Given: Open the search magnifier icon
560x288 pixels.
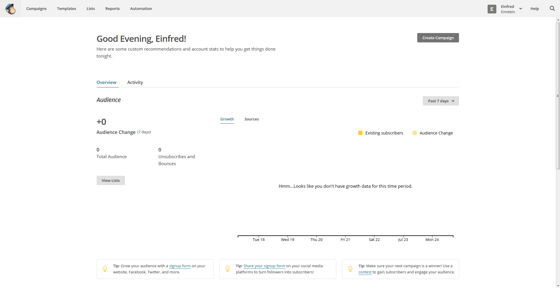Looking at the screenshot, I should 552,8.
